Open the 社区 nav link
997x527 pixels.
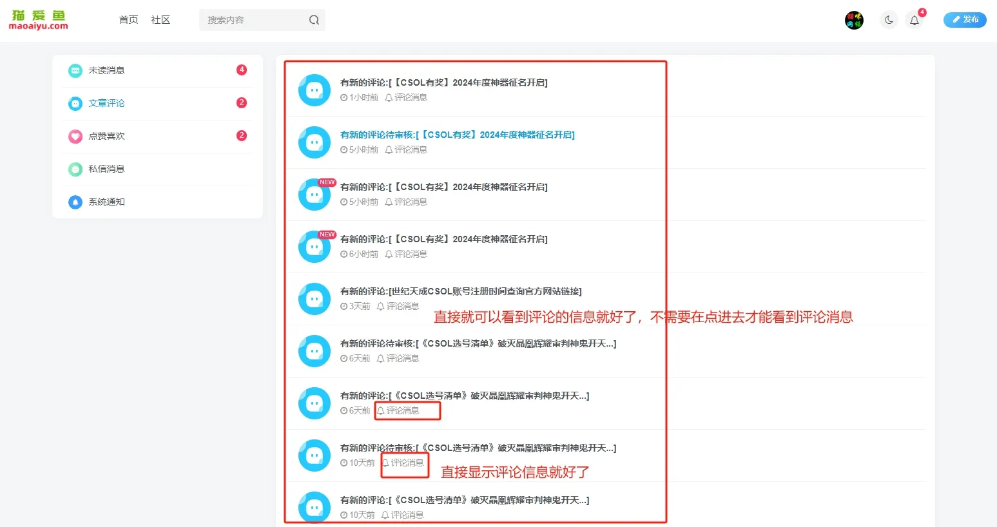160,20
